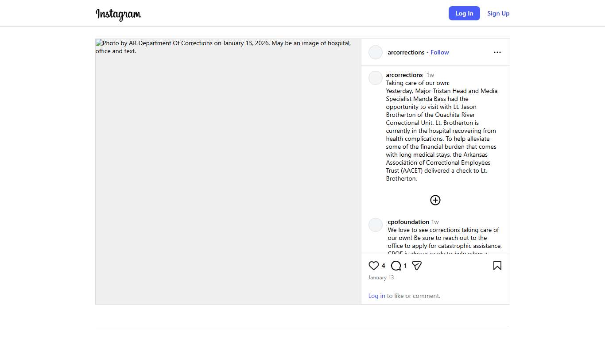
Task: Click the comment speech bubble icon
Action: pos(396,266)
